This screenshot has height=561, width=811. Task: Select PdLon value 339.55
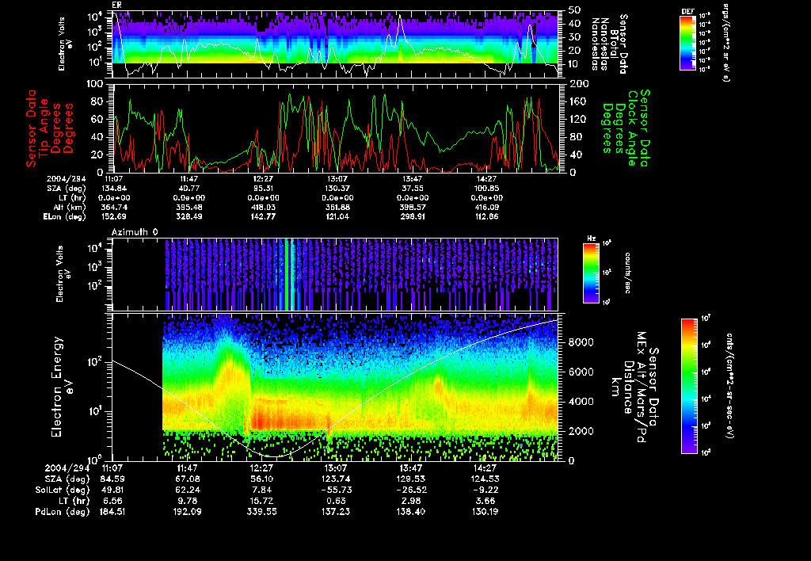tap(262, 512)
